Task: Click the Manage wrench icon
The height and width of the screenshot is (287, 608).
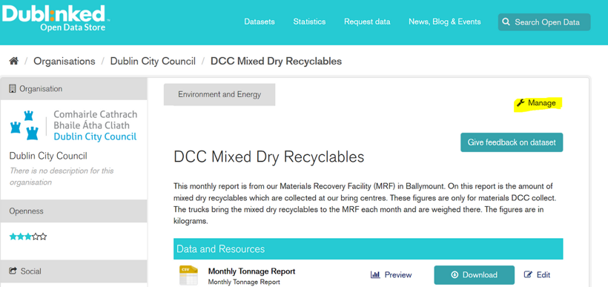Action: pyautogui.click(x=521, y=103)
